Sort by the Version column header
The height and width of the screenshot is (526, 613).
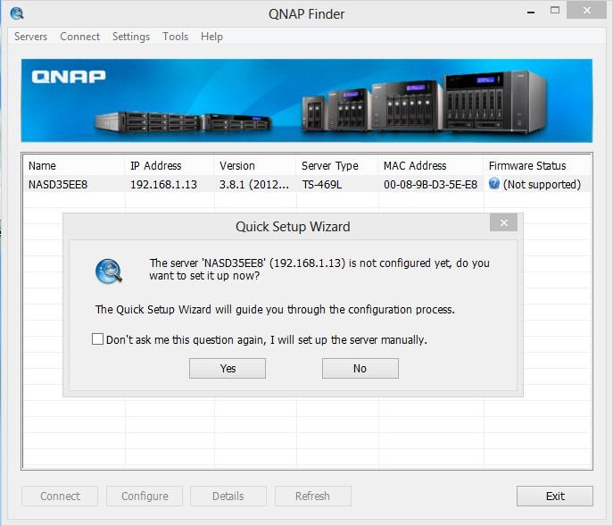[255, 165]
